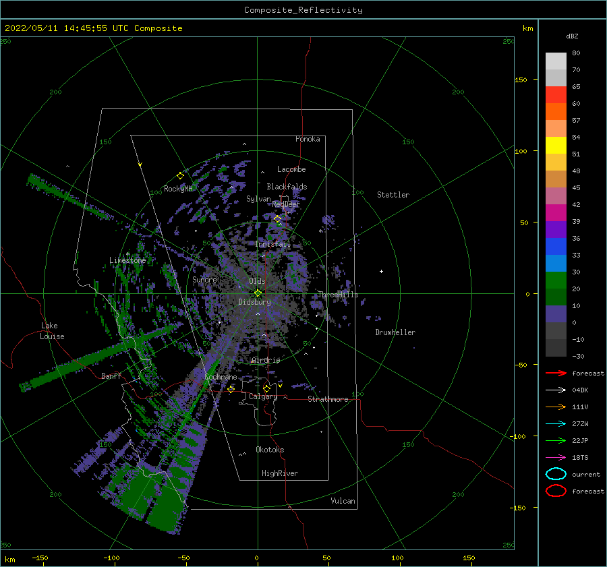607x567 pixels.
Task: Click the Vulcan label
Action: (343, 501)
